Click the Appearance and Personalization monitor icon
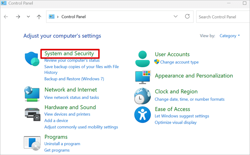The image size is (250, 155). (143, 77)
